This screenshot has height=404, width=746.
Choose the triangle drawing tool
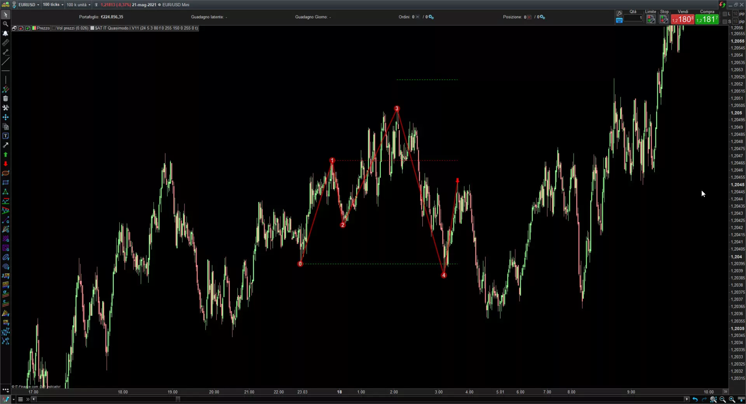5,192
